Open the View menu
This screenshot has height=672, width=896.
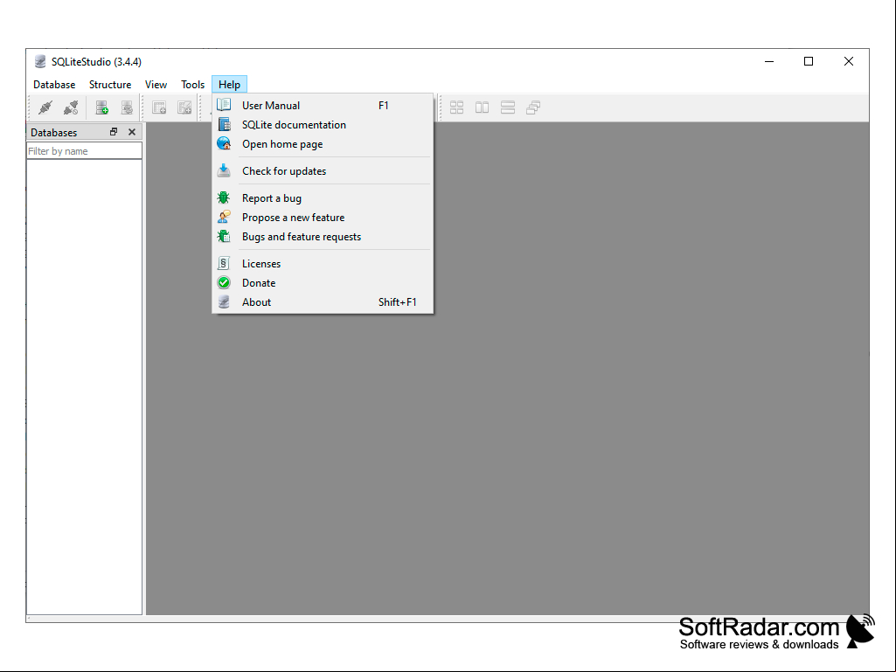pos(156,85)
